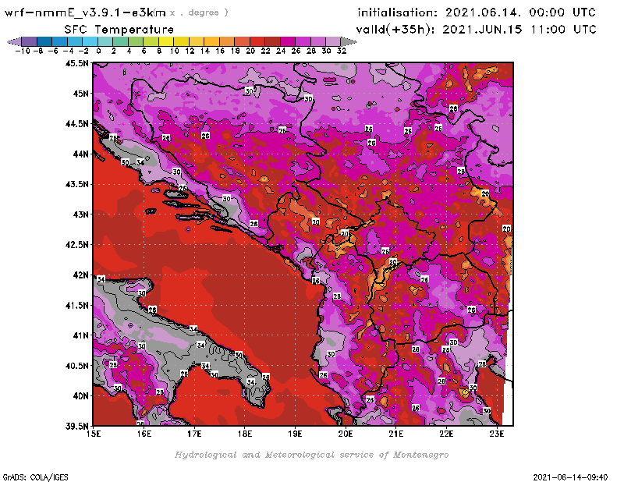Click the grey above-32 legend arrow swatch

pos(349,41)
